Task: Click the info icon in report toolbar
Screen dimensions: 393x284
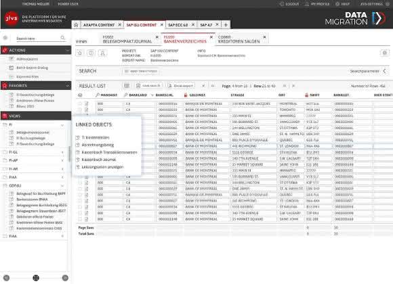Action: point(91,53)
